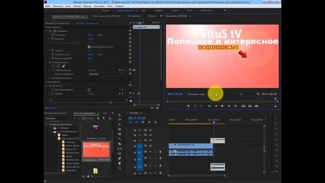Go to In point in Program monitor
The height and width of the screenshot is (183, 325).
(x=210, y=106)
